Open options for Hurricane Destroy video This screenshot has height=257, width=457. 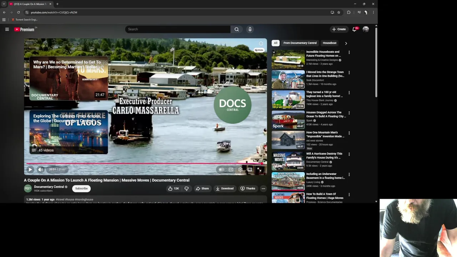[x=349, y=154]
